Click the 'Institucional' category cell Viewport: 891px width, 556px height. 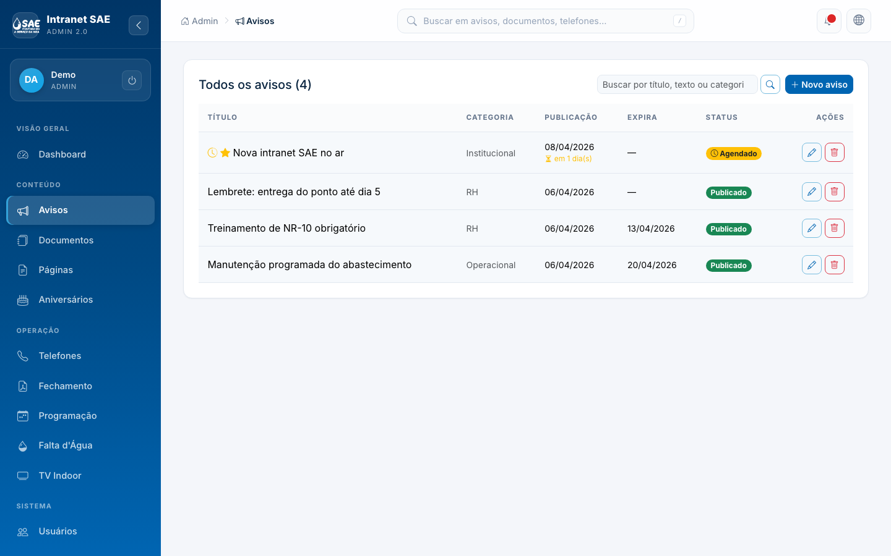pos(491,153)
